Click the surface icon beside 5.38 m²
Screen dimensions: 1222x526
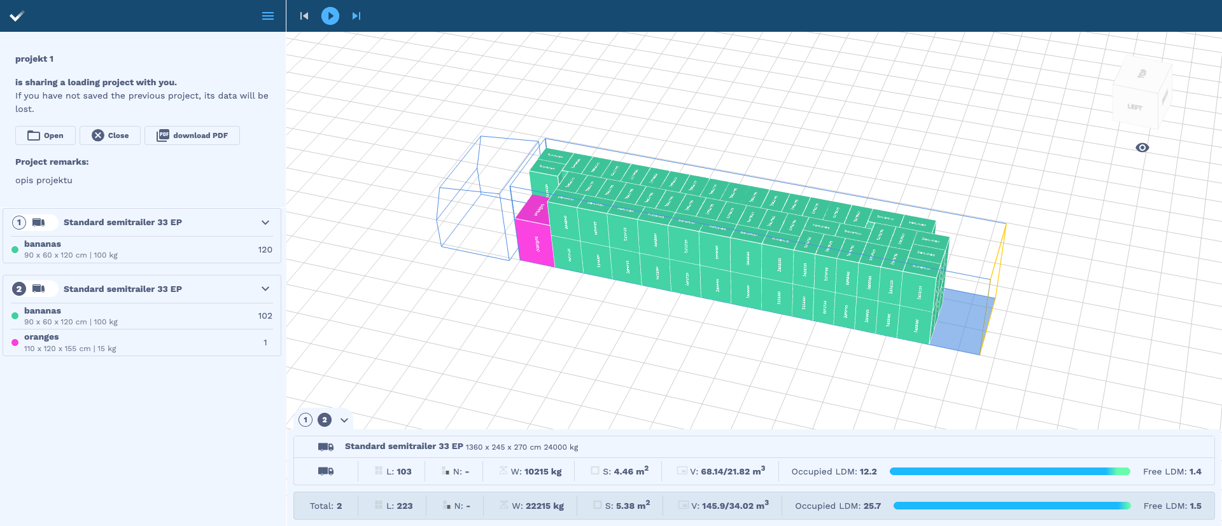tap(598, 505)
